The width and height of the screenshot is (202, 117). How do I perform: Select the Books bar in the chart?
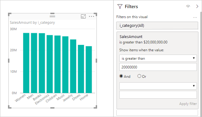coord(42,63)
